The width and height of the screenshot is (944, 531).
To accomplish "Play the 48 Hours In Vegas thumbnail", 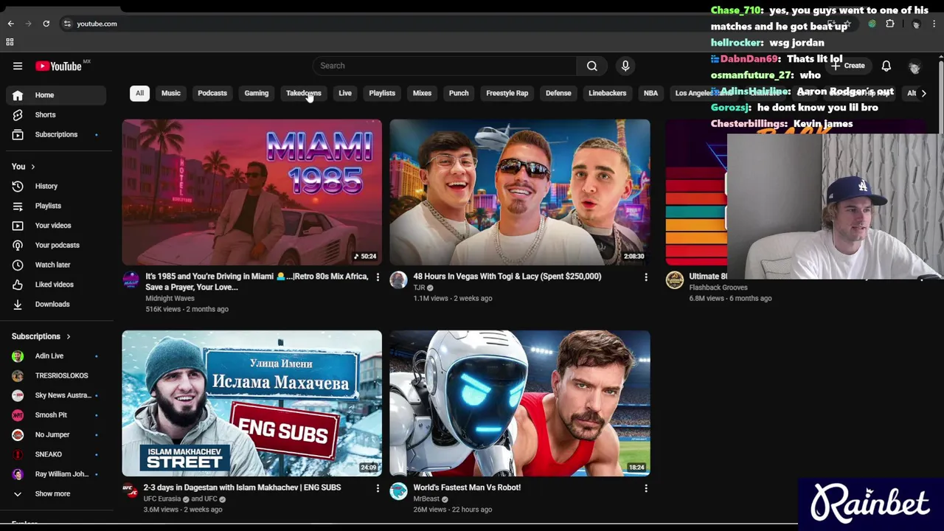I will tap(520, 192).
